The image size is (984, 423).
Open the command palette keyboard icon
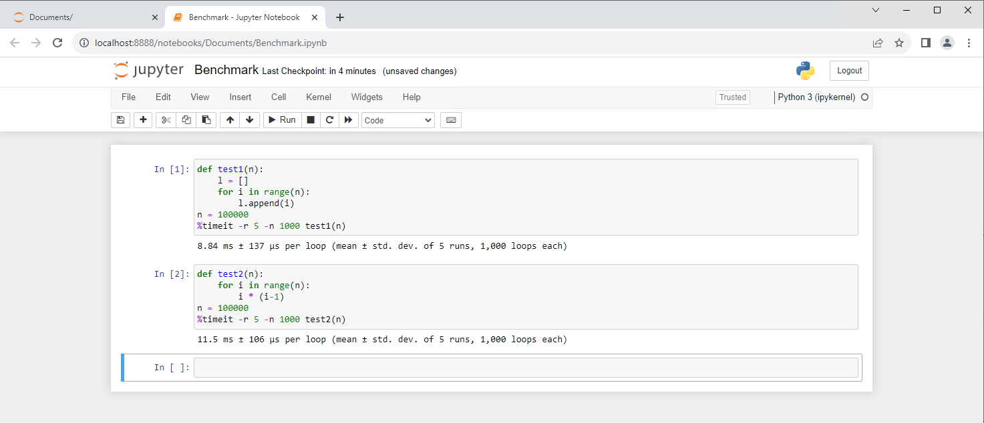tap(451, 120)
